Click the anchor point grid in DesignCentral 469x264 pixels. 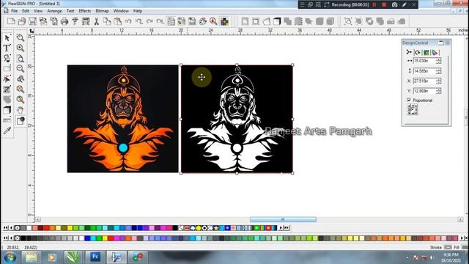tap(413, 109)
